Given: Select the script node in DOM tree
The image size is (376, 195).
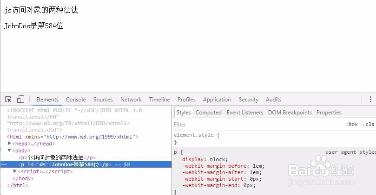Looking at the screenshot, I should tap(45, 171).
